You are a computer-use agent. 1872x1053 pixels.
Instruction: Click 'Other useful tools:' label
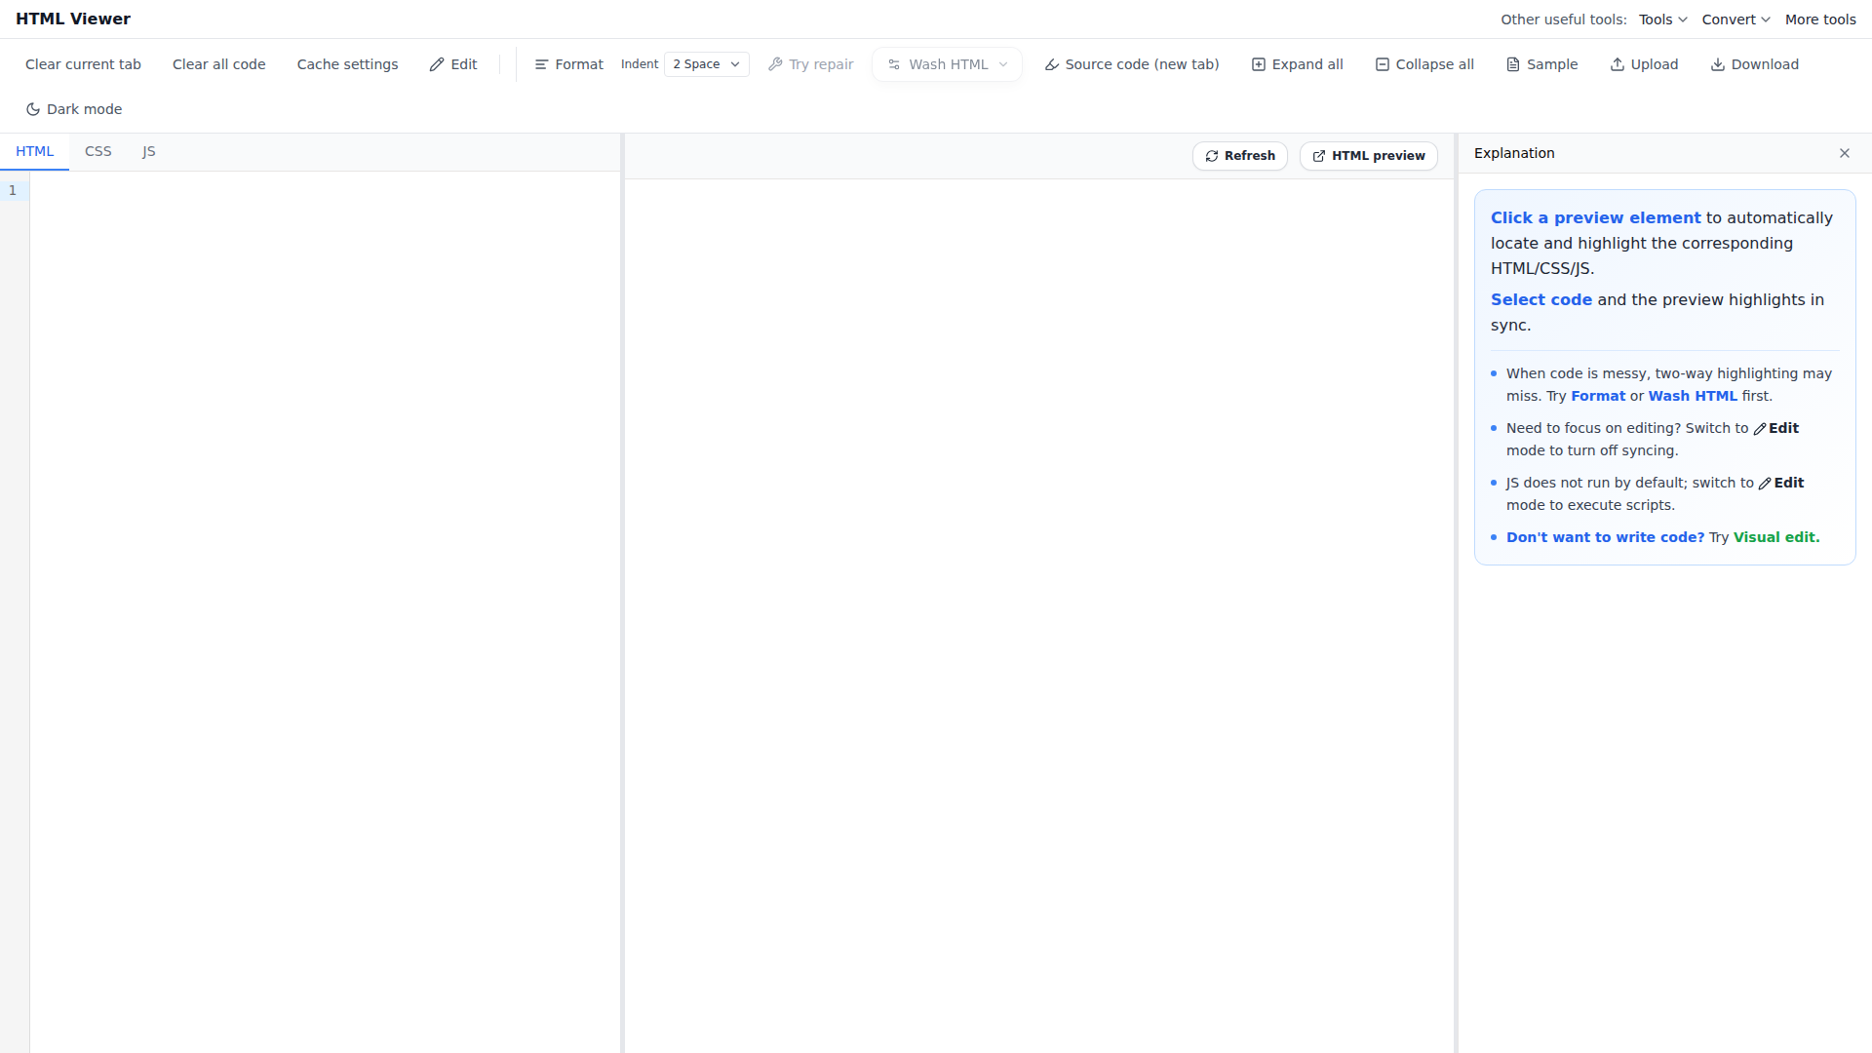(x=1564, y=19)
